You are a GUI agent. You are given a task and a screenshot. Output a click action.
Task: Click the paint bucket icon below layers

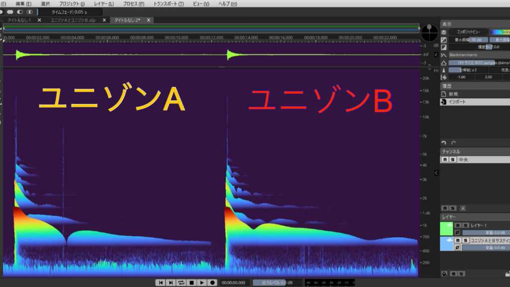tap(444, 274)
